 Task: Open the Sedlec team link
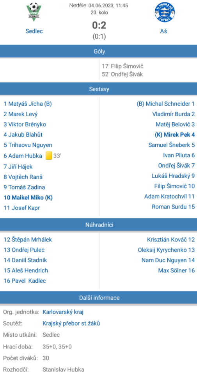click(x=34, y=31)
